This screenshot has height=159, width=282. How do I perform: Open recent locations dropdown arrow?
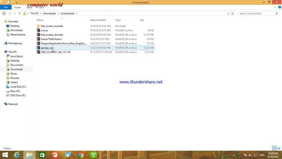(x=15, y=14)
